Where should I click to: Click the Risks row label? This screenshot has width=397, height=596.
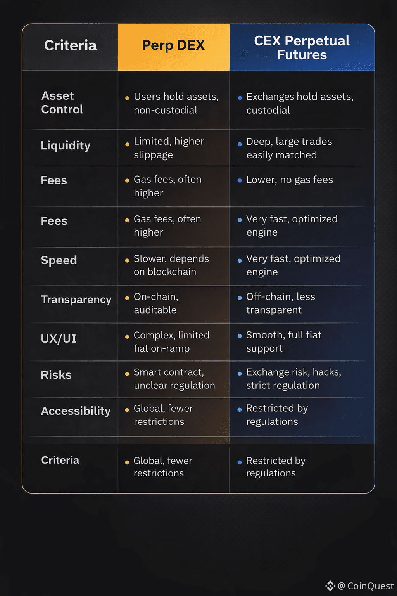click(56, 375)
